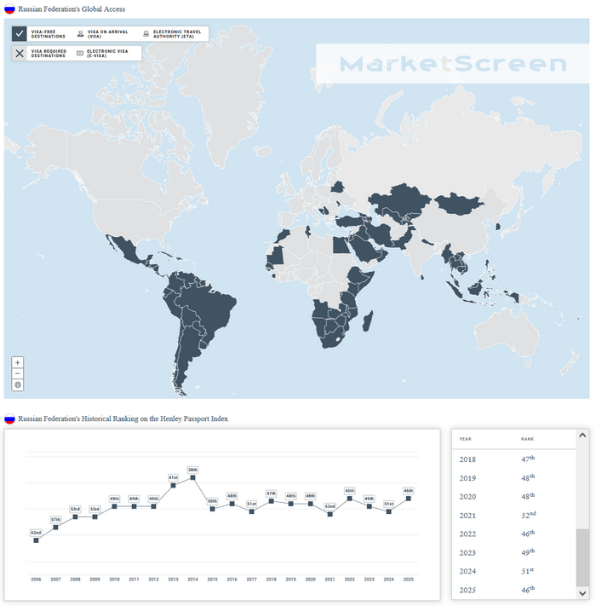The image size is (596, 606).
Task: Click Brazil on the world map
Action: pos(209,298)
